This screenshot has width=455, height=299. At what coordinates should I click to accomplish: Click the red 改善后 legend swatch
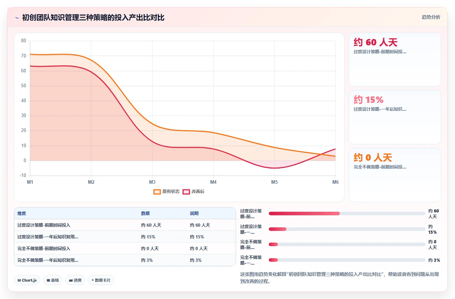[x=186, y=192]
